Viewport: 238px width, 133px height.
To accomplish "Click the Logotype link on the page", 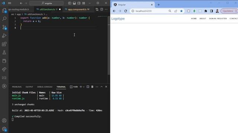I will [x=118, y=18].
